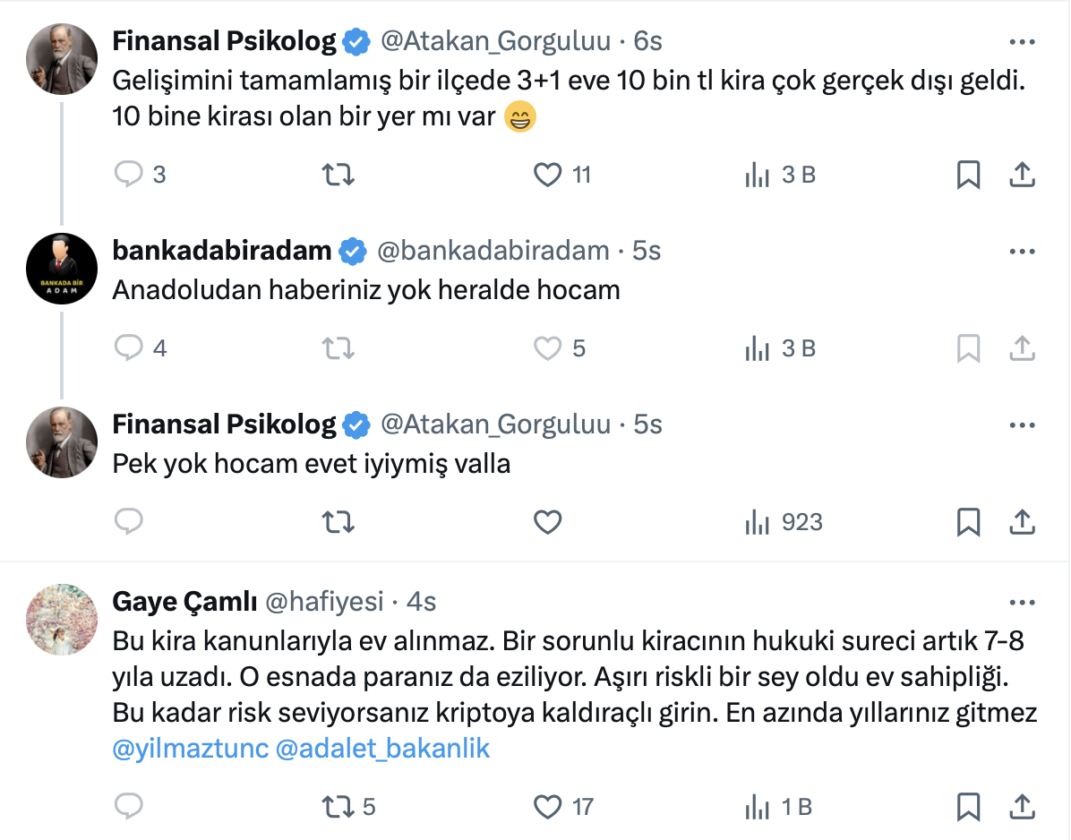Open the @bankadabiradam handle link
1071x840 pixels.
pos(493,252)
